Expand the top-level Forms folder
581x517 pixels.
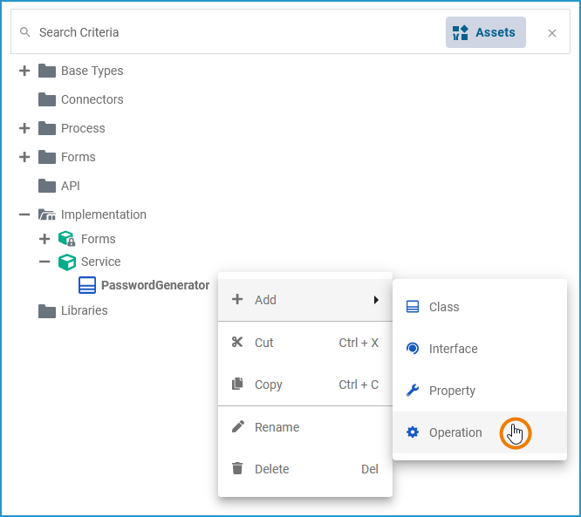tap(24, 157)
